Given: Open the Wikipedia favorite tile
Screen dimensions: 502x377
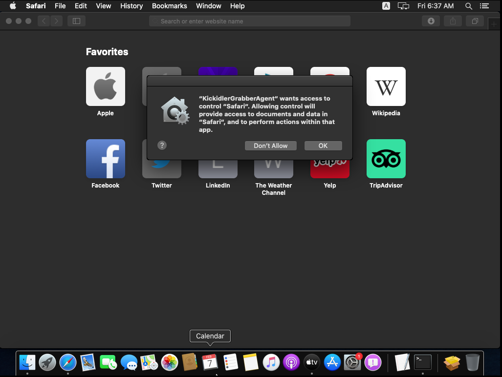Looking at the screenshot, I should coord(386,86).
